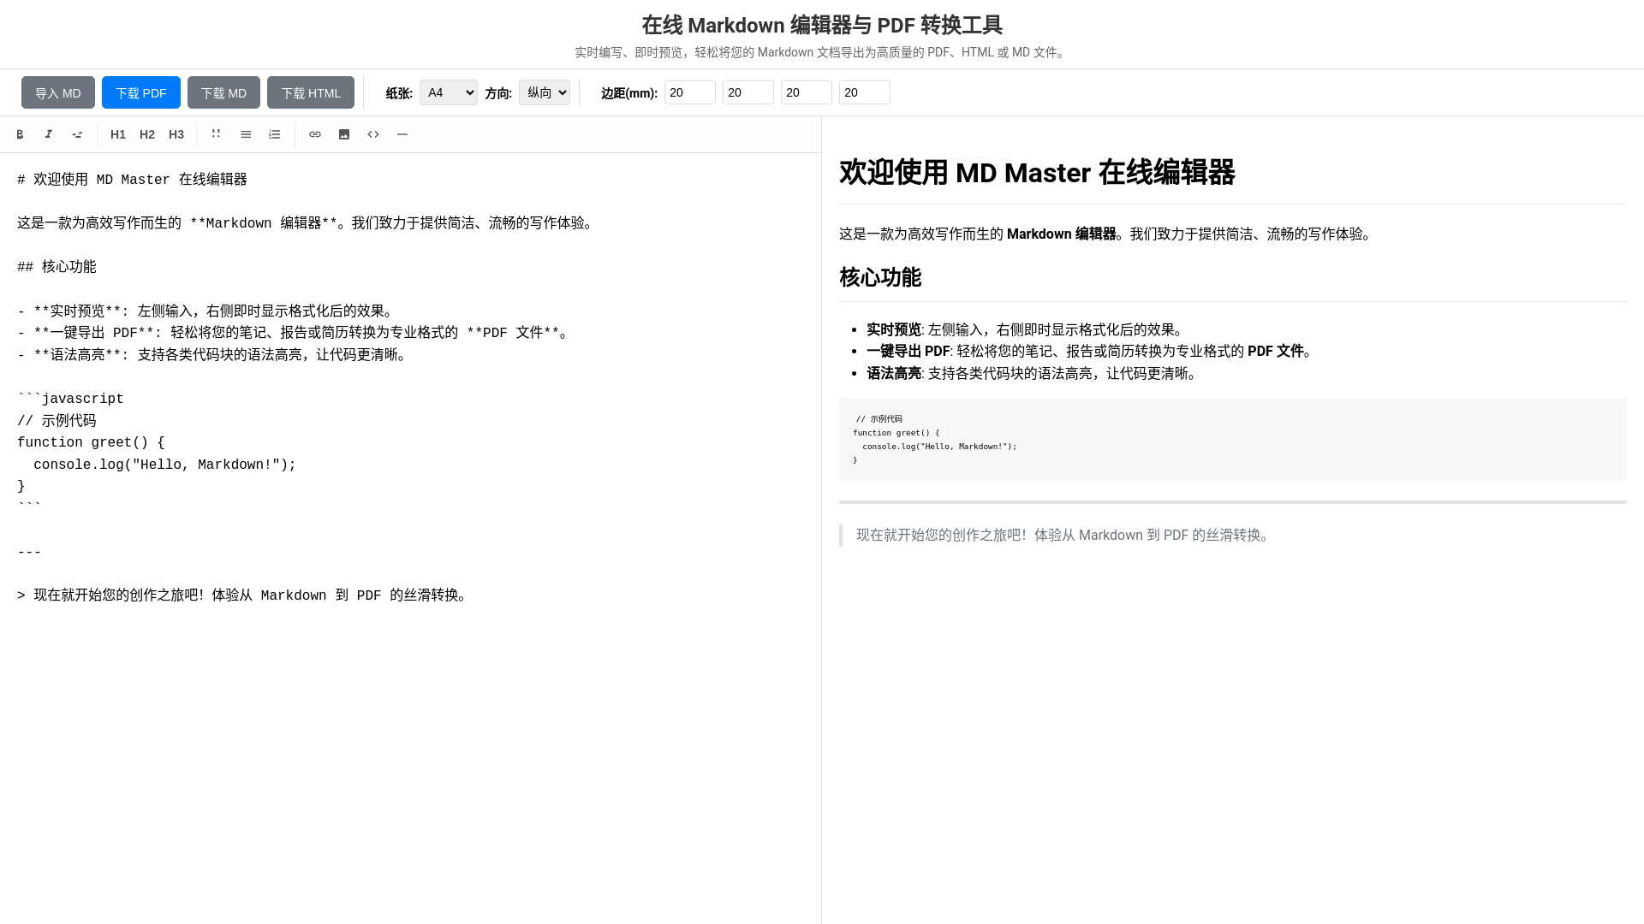Click the 'console.log' line in the left editor
Screen dimensions: 1644x924
[164, 465]
